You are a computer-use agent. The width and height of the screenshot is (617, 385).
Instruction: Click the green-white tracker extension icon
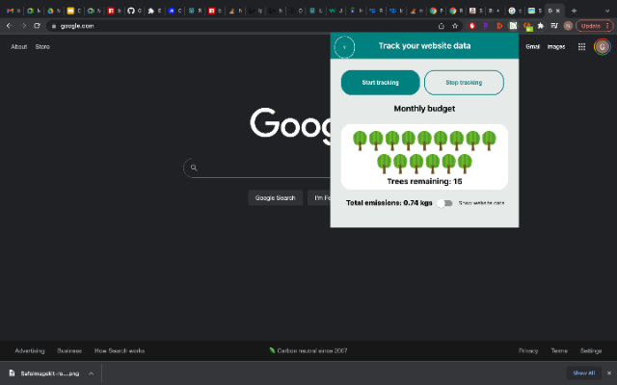513,26
